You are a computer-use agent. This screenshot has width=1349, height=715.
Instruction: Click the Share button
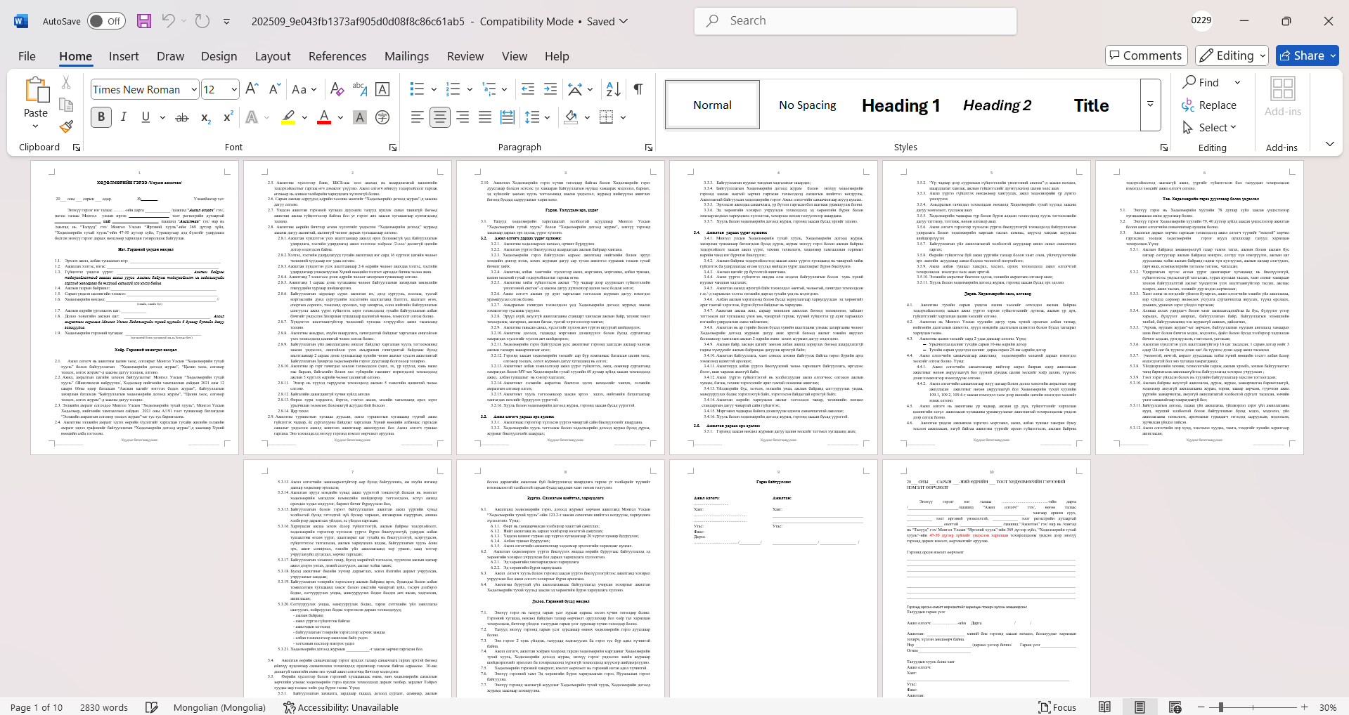1308,55
